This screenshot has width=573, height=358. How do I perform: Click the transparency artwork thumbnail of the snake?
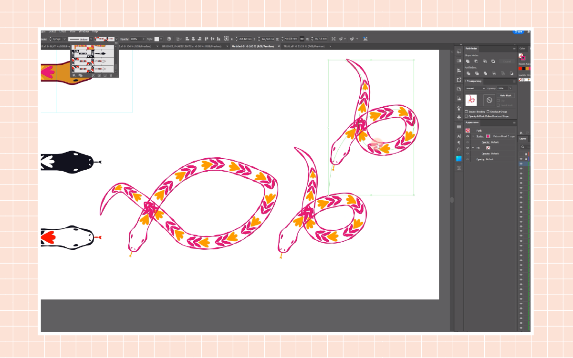click(x=471, y=100)
